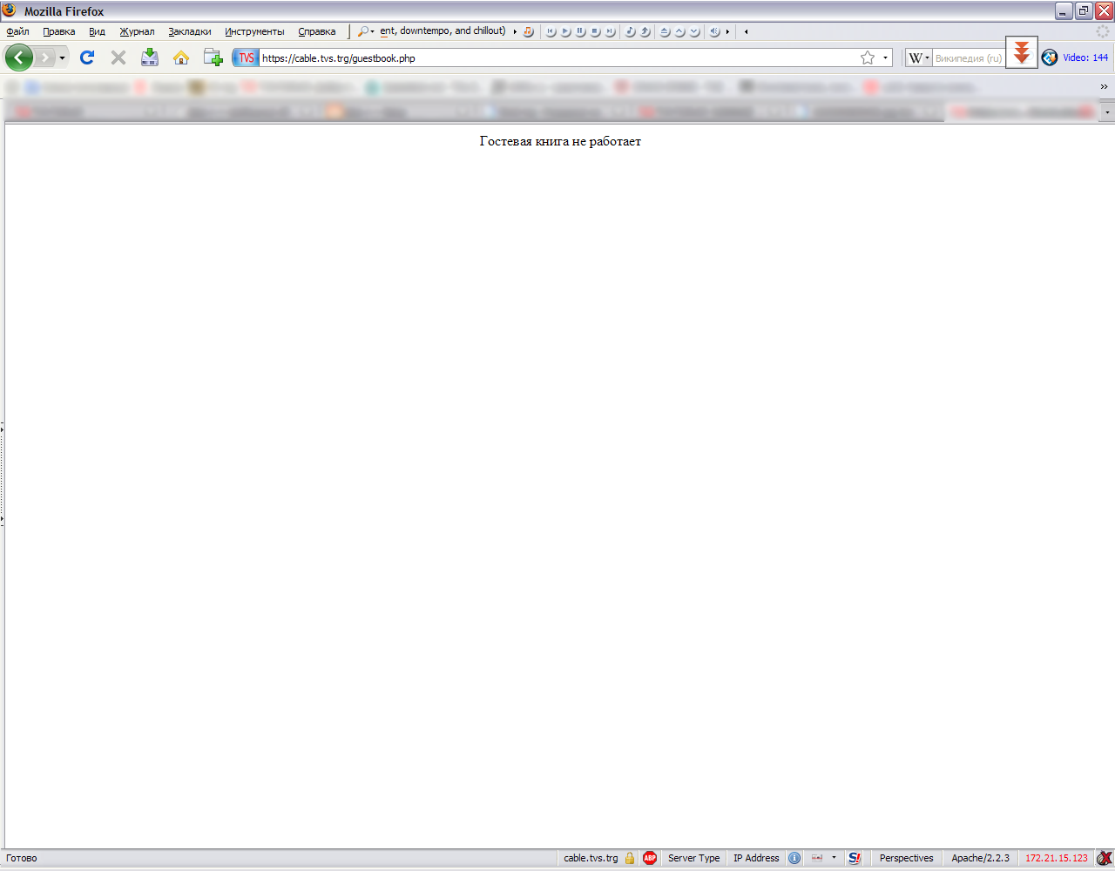Open the Закладки menu

point(189,32)
